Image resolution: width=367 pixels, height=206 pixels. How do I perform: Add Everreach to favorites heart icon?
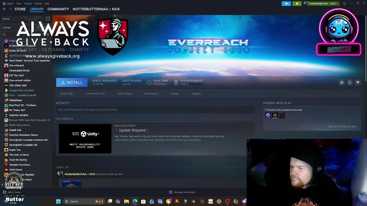pyautogui.click(x=358, y=82)
